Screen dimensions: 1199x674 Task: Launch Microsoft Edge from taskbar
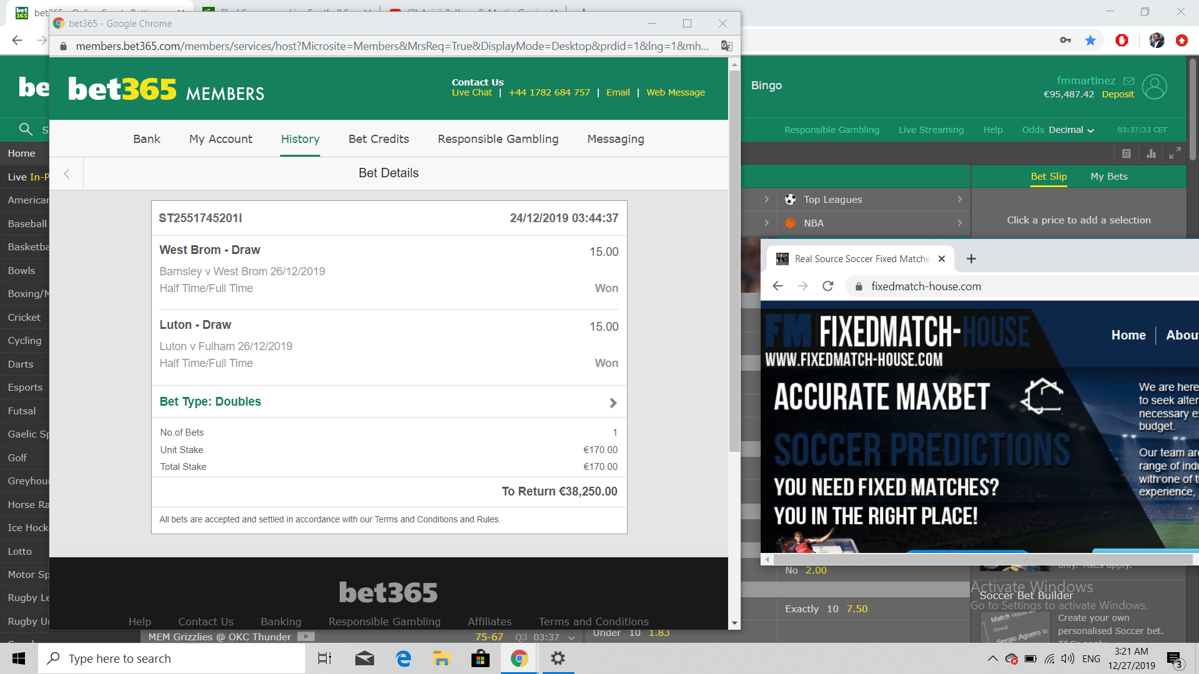[x=403, y=658]
